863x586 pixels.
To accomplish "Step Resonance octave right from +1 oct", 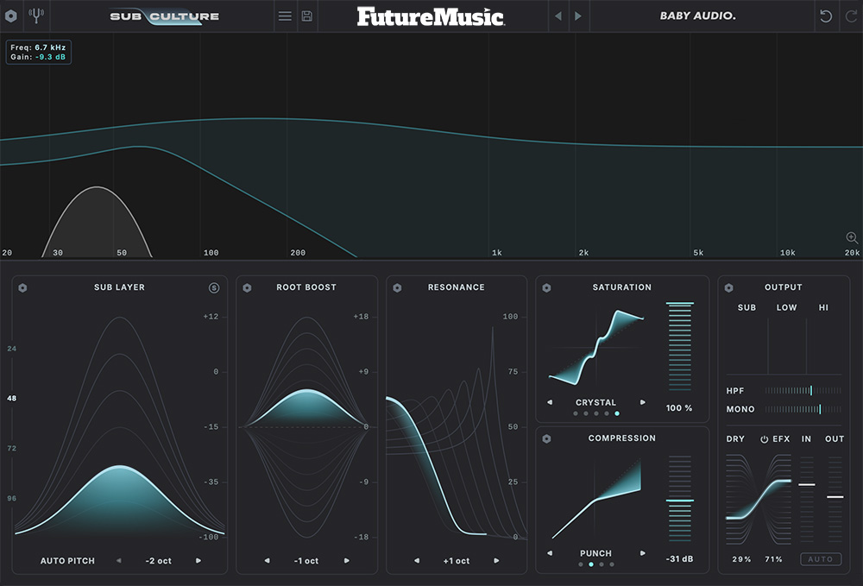I will pos(496,561).
